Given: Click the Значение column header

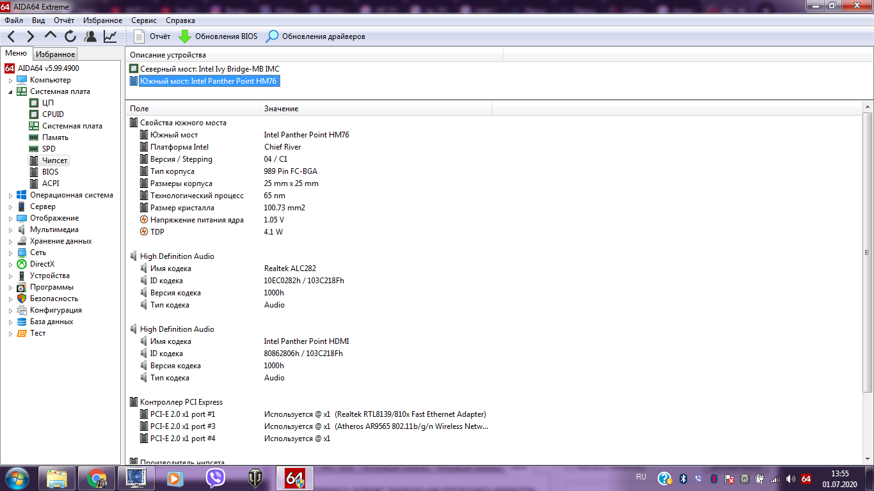Looking at the screenshot, I should (x=376, y=109).
